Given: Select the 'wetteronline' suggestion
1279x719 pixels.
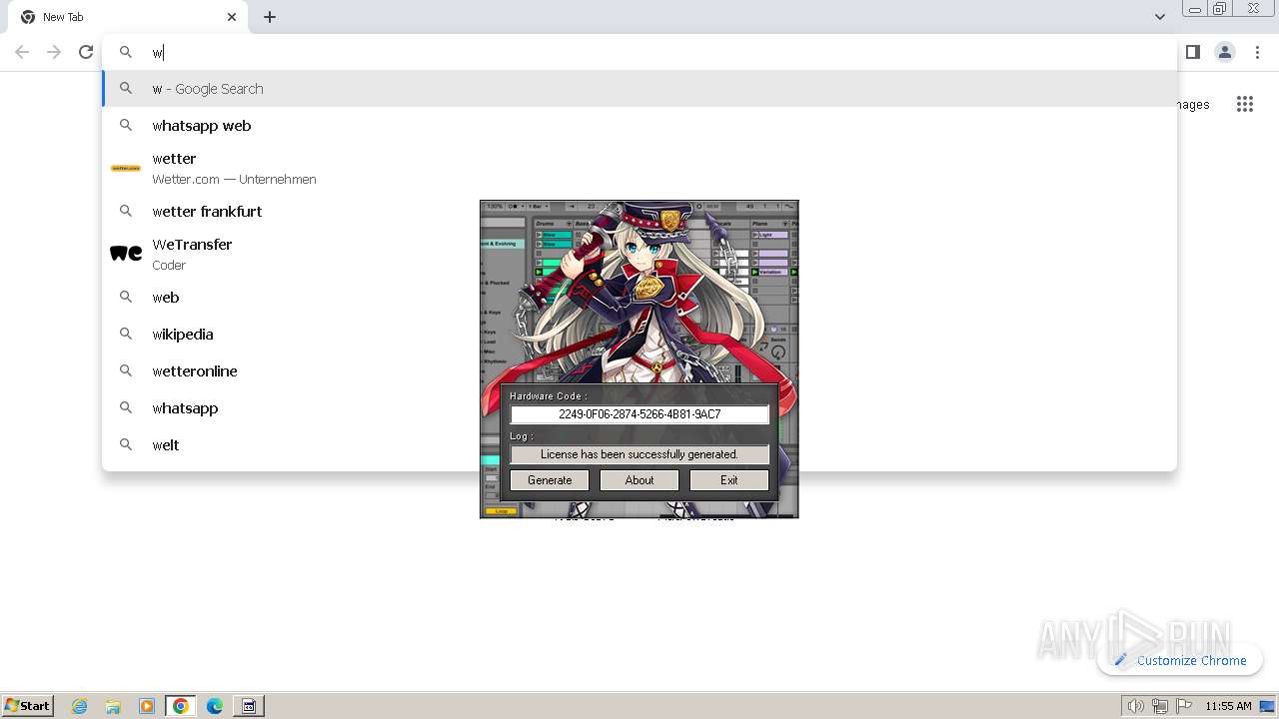Looking at the screenshot, I should (x=639, y=371).
